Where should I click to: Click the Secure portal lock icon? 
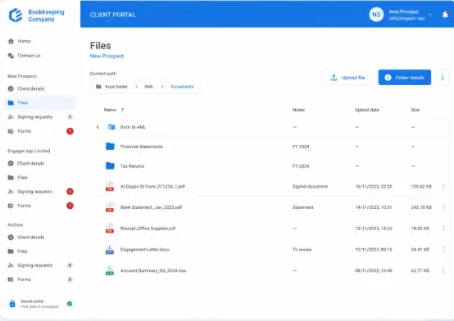point(12,304)
